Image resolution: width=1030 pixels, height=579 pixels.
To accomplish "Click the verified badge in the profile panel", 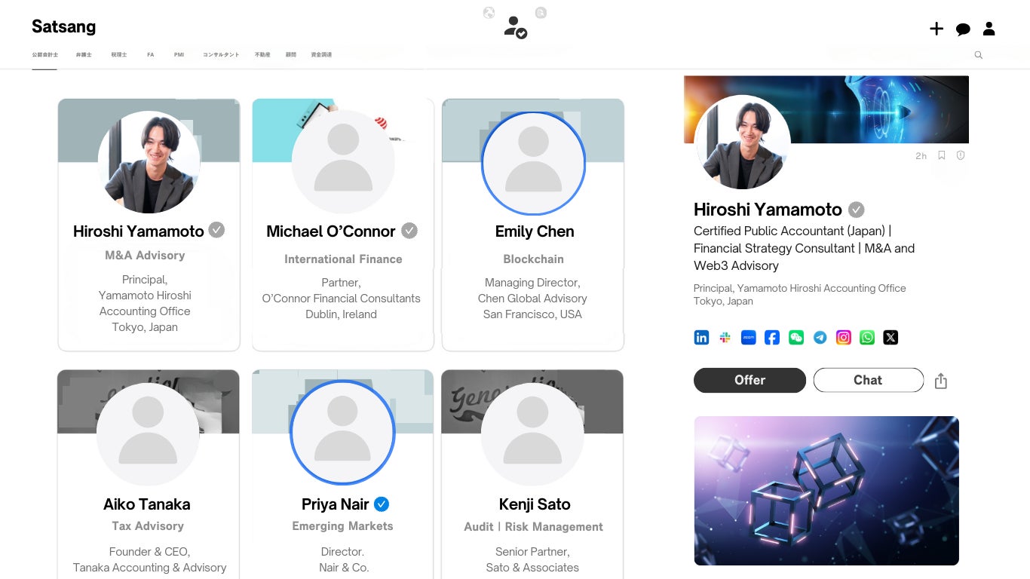I will pos(857,210).
